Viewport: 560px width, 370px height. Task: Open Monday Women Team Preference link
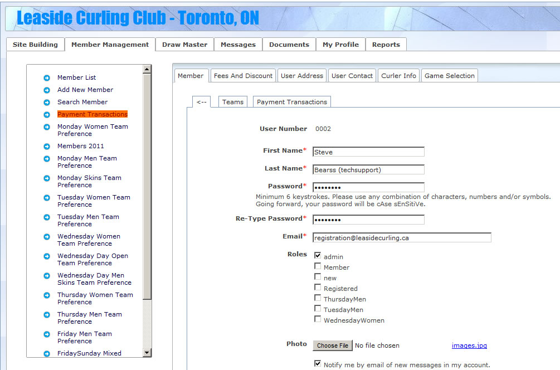[92, 130]
